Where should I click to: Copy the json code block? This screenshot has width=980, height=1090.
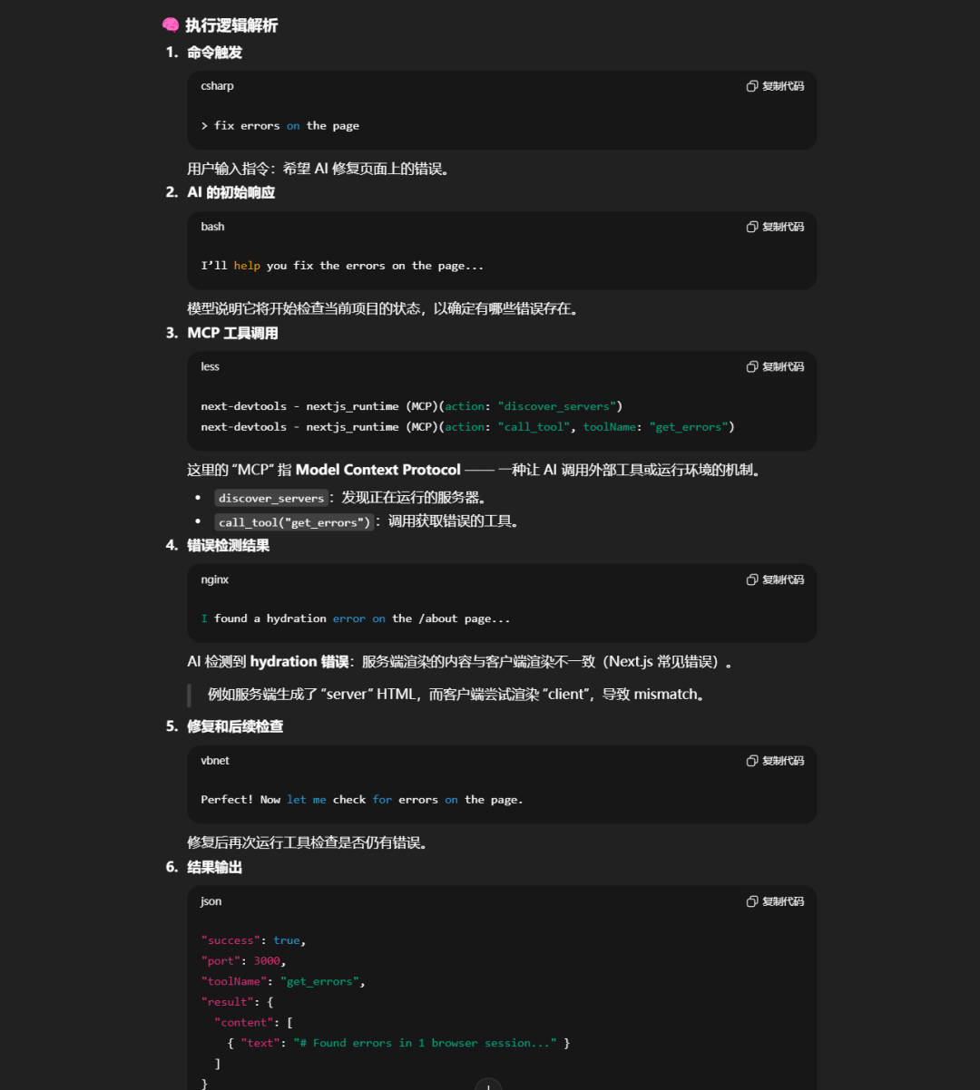coord(775,901)
